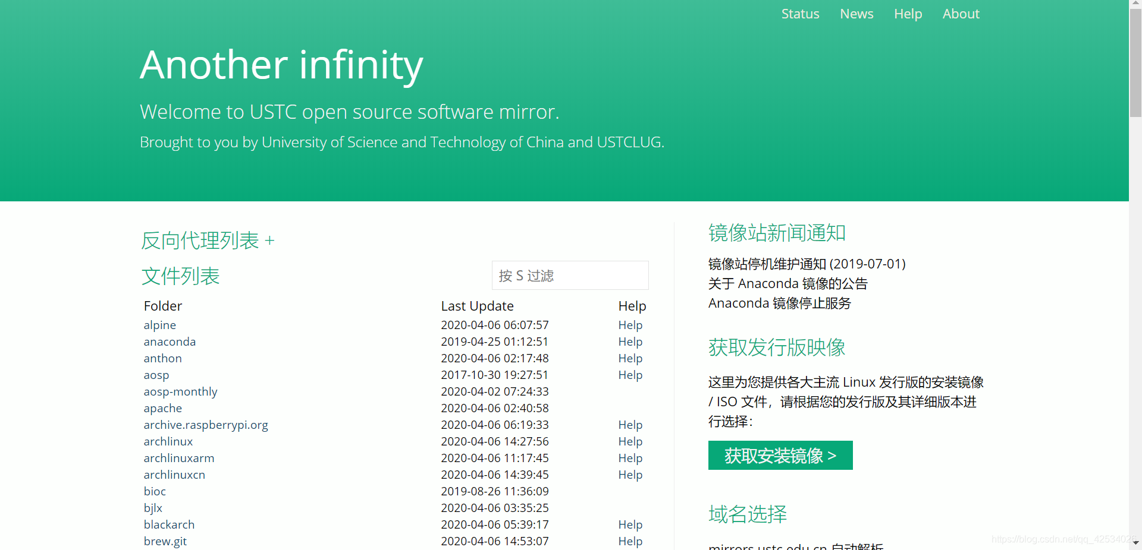Open Help for the aosp row
Viewport: 1142px width, 550px height.
pyautogui.click(x=630, y=375)
